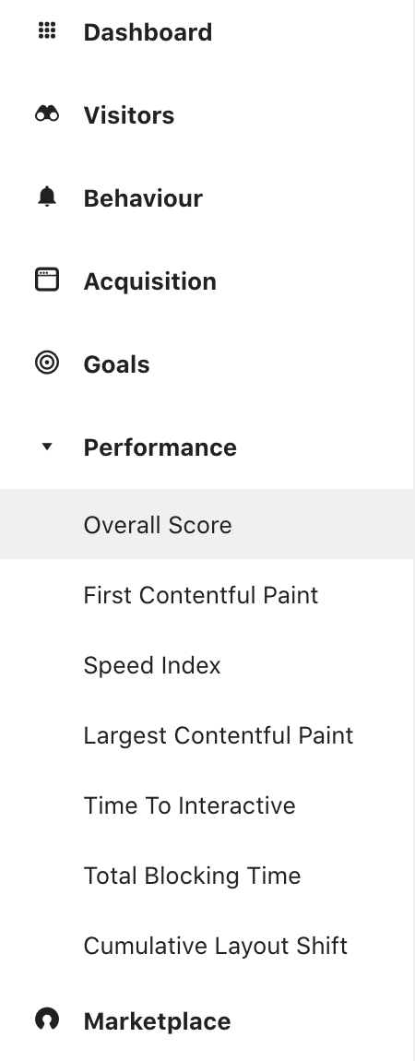Select the Speed Index report
This screenshot has width=415, height=1061.
(152, 665)
